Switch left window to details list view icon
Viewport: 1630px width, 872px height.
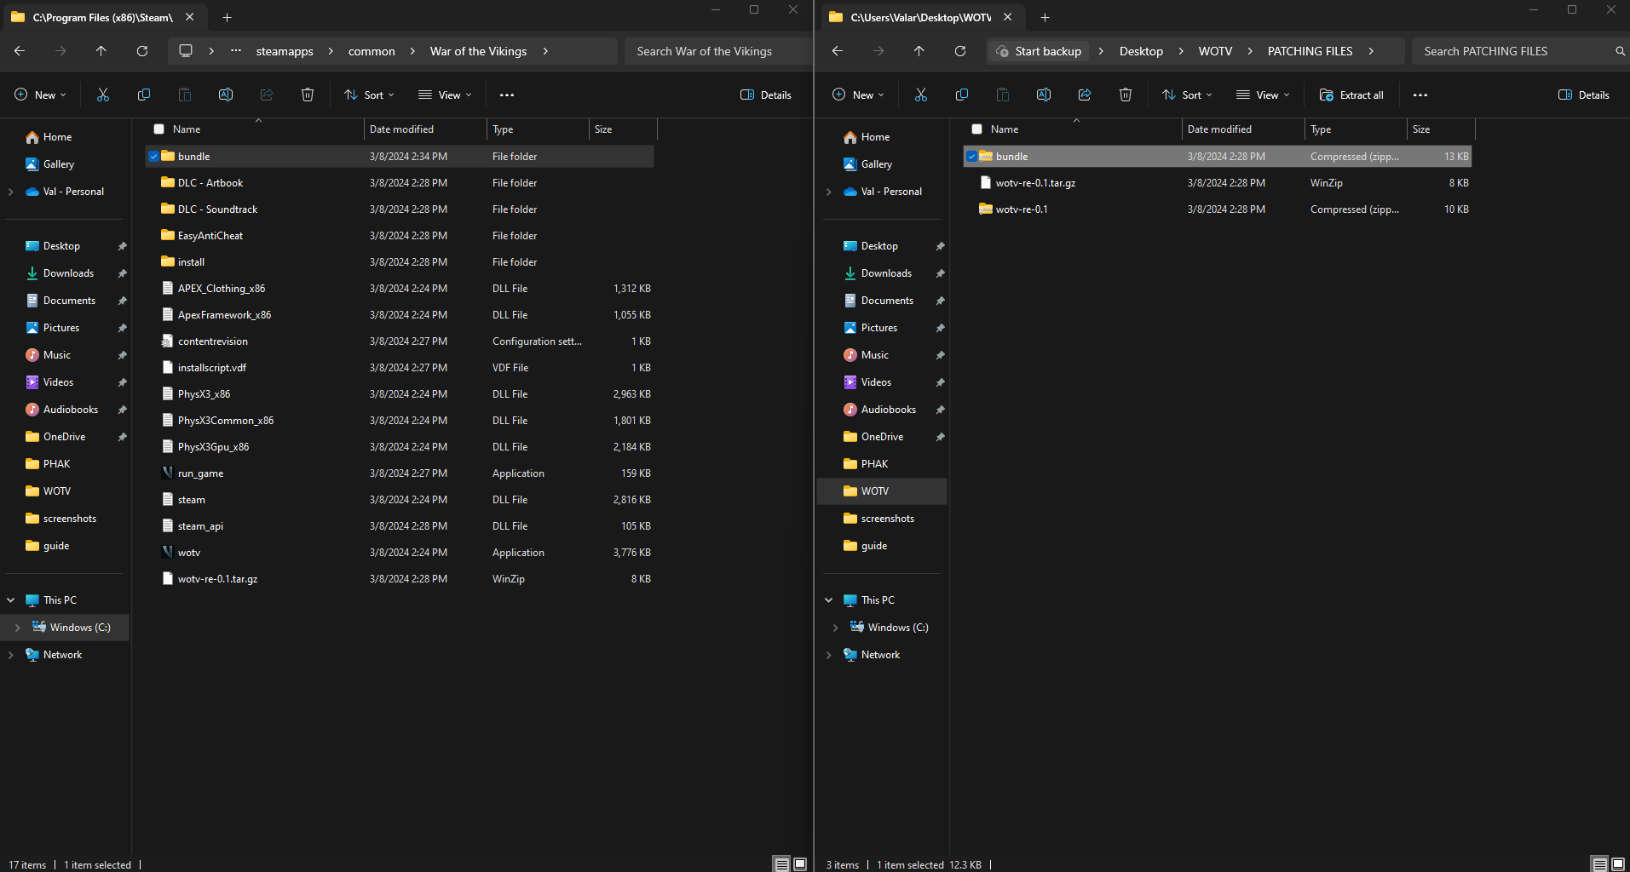781,864
